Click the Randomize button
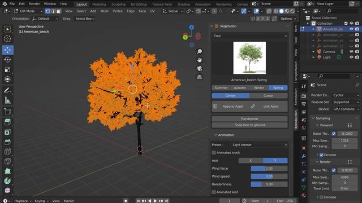The width and height of the screenshot is (362, 203). coord(249,119)
